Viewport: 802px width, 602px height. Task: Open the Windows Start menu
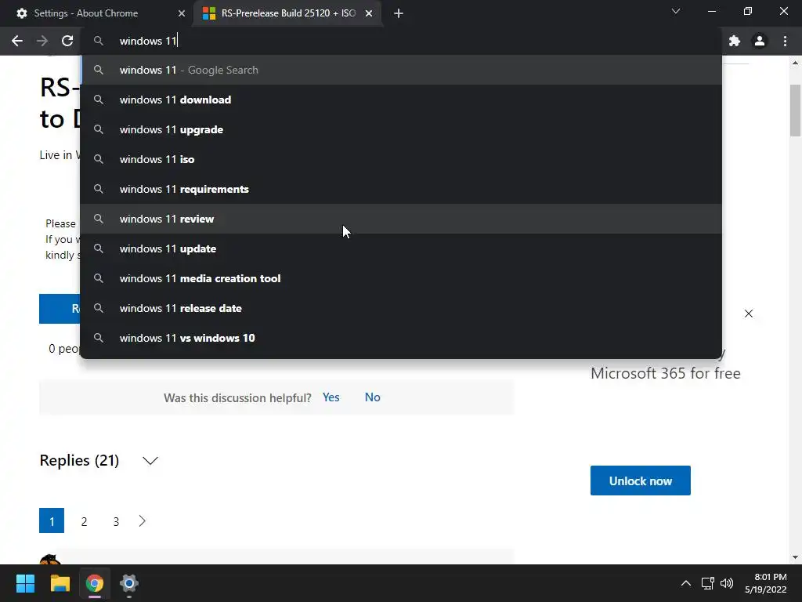pyautogui.click(x=25, y=583)
